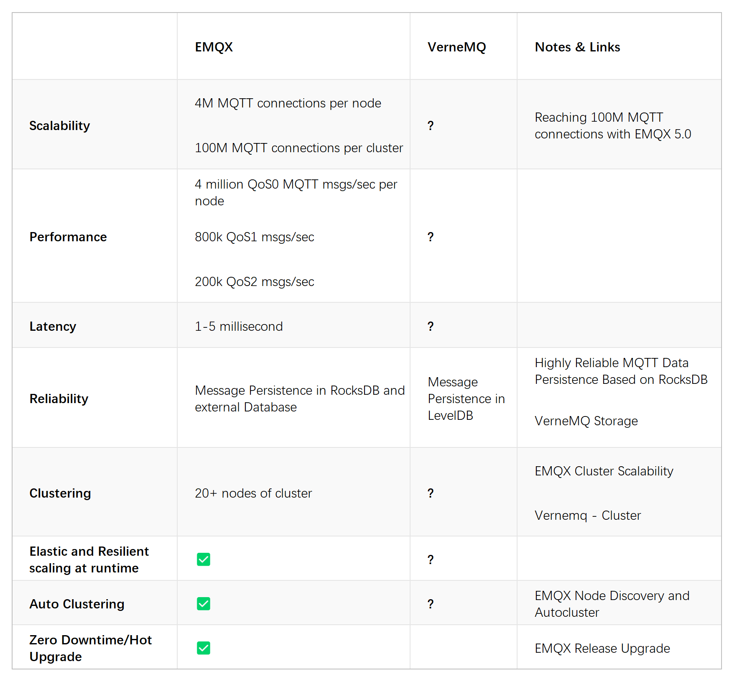Select the Reliability row label
The height and width of the screenshot is (682, 737).
[59, 398]
